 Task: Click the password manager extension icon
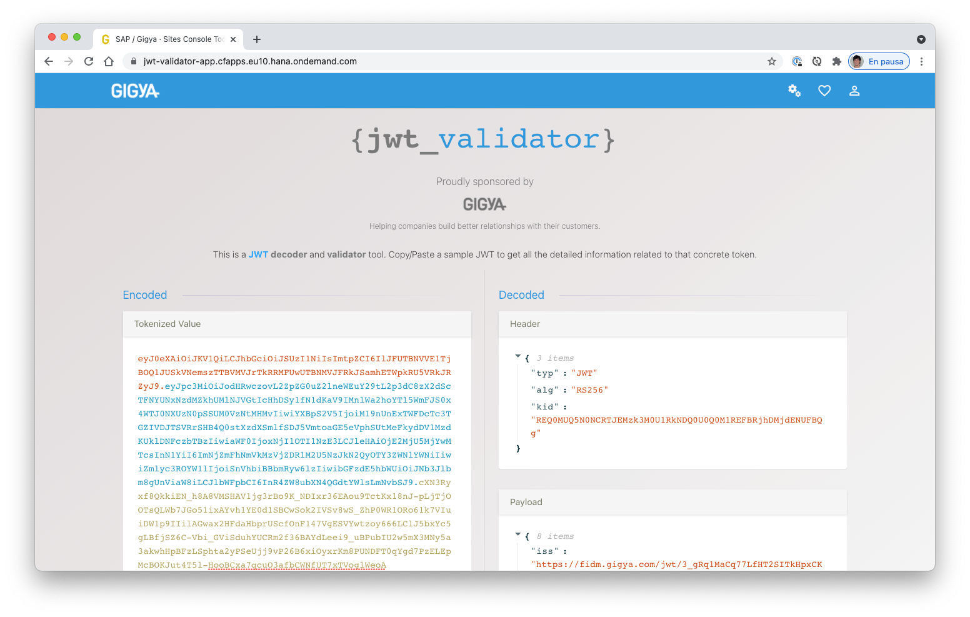point(797,61)
